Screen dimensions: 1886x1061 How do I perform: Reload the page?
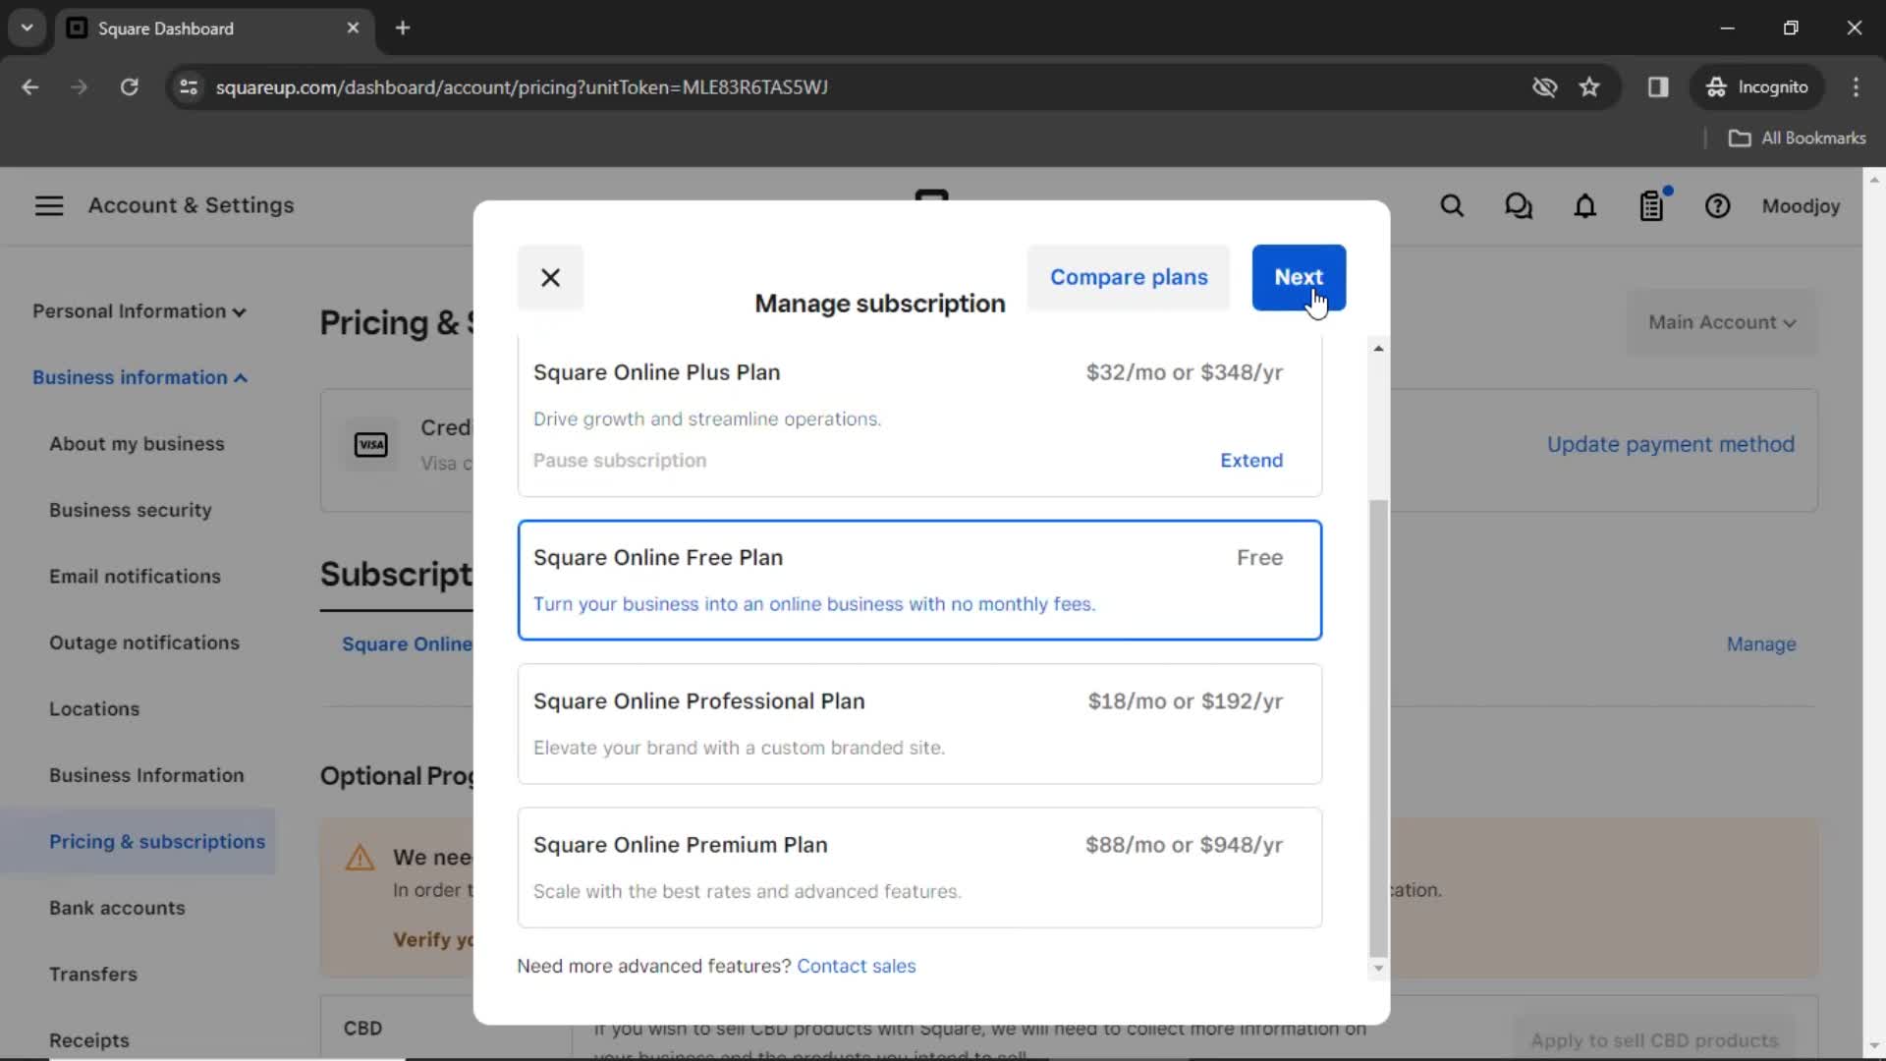point(129,87)
